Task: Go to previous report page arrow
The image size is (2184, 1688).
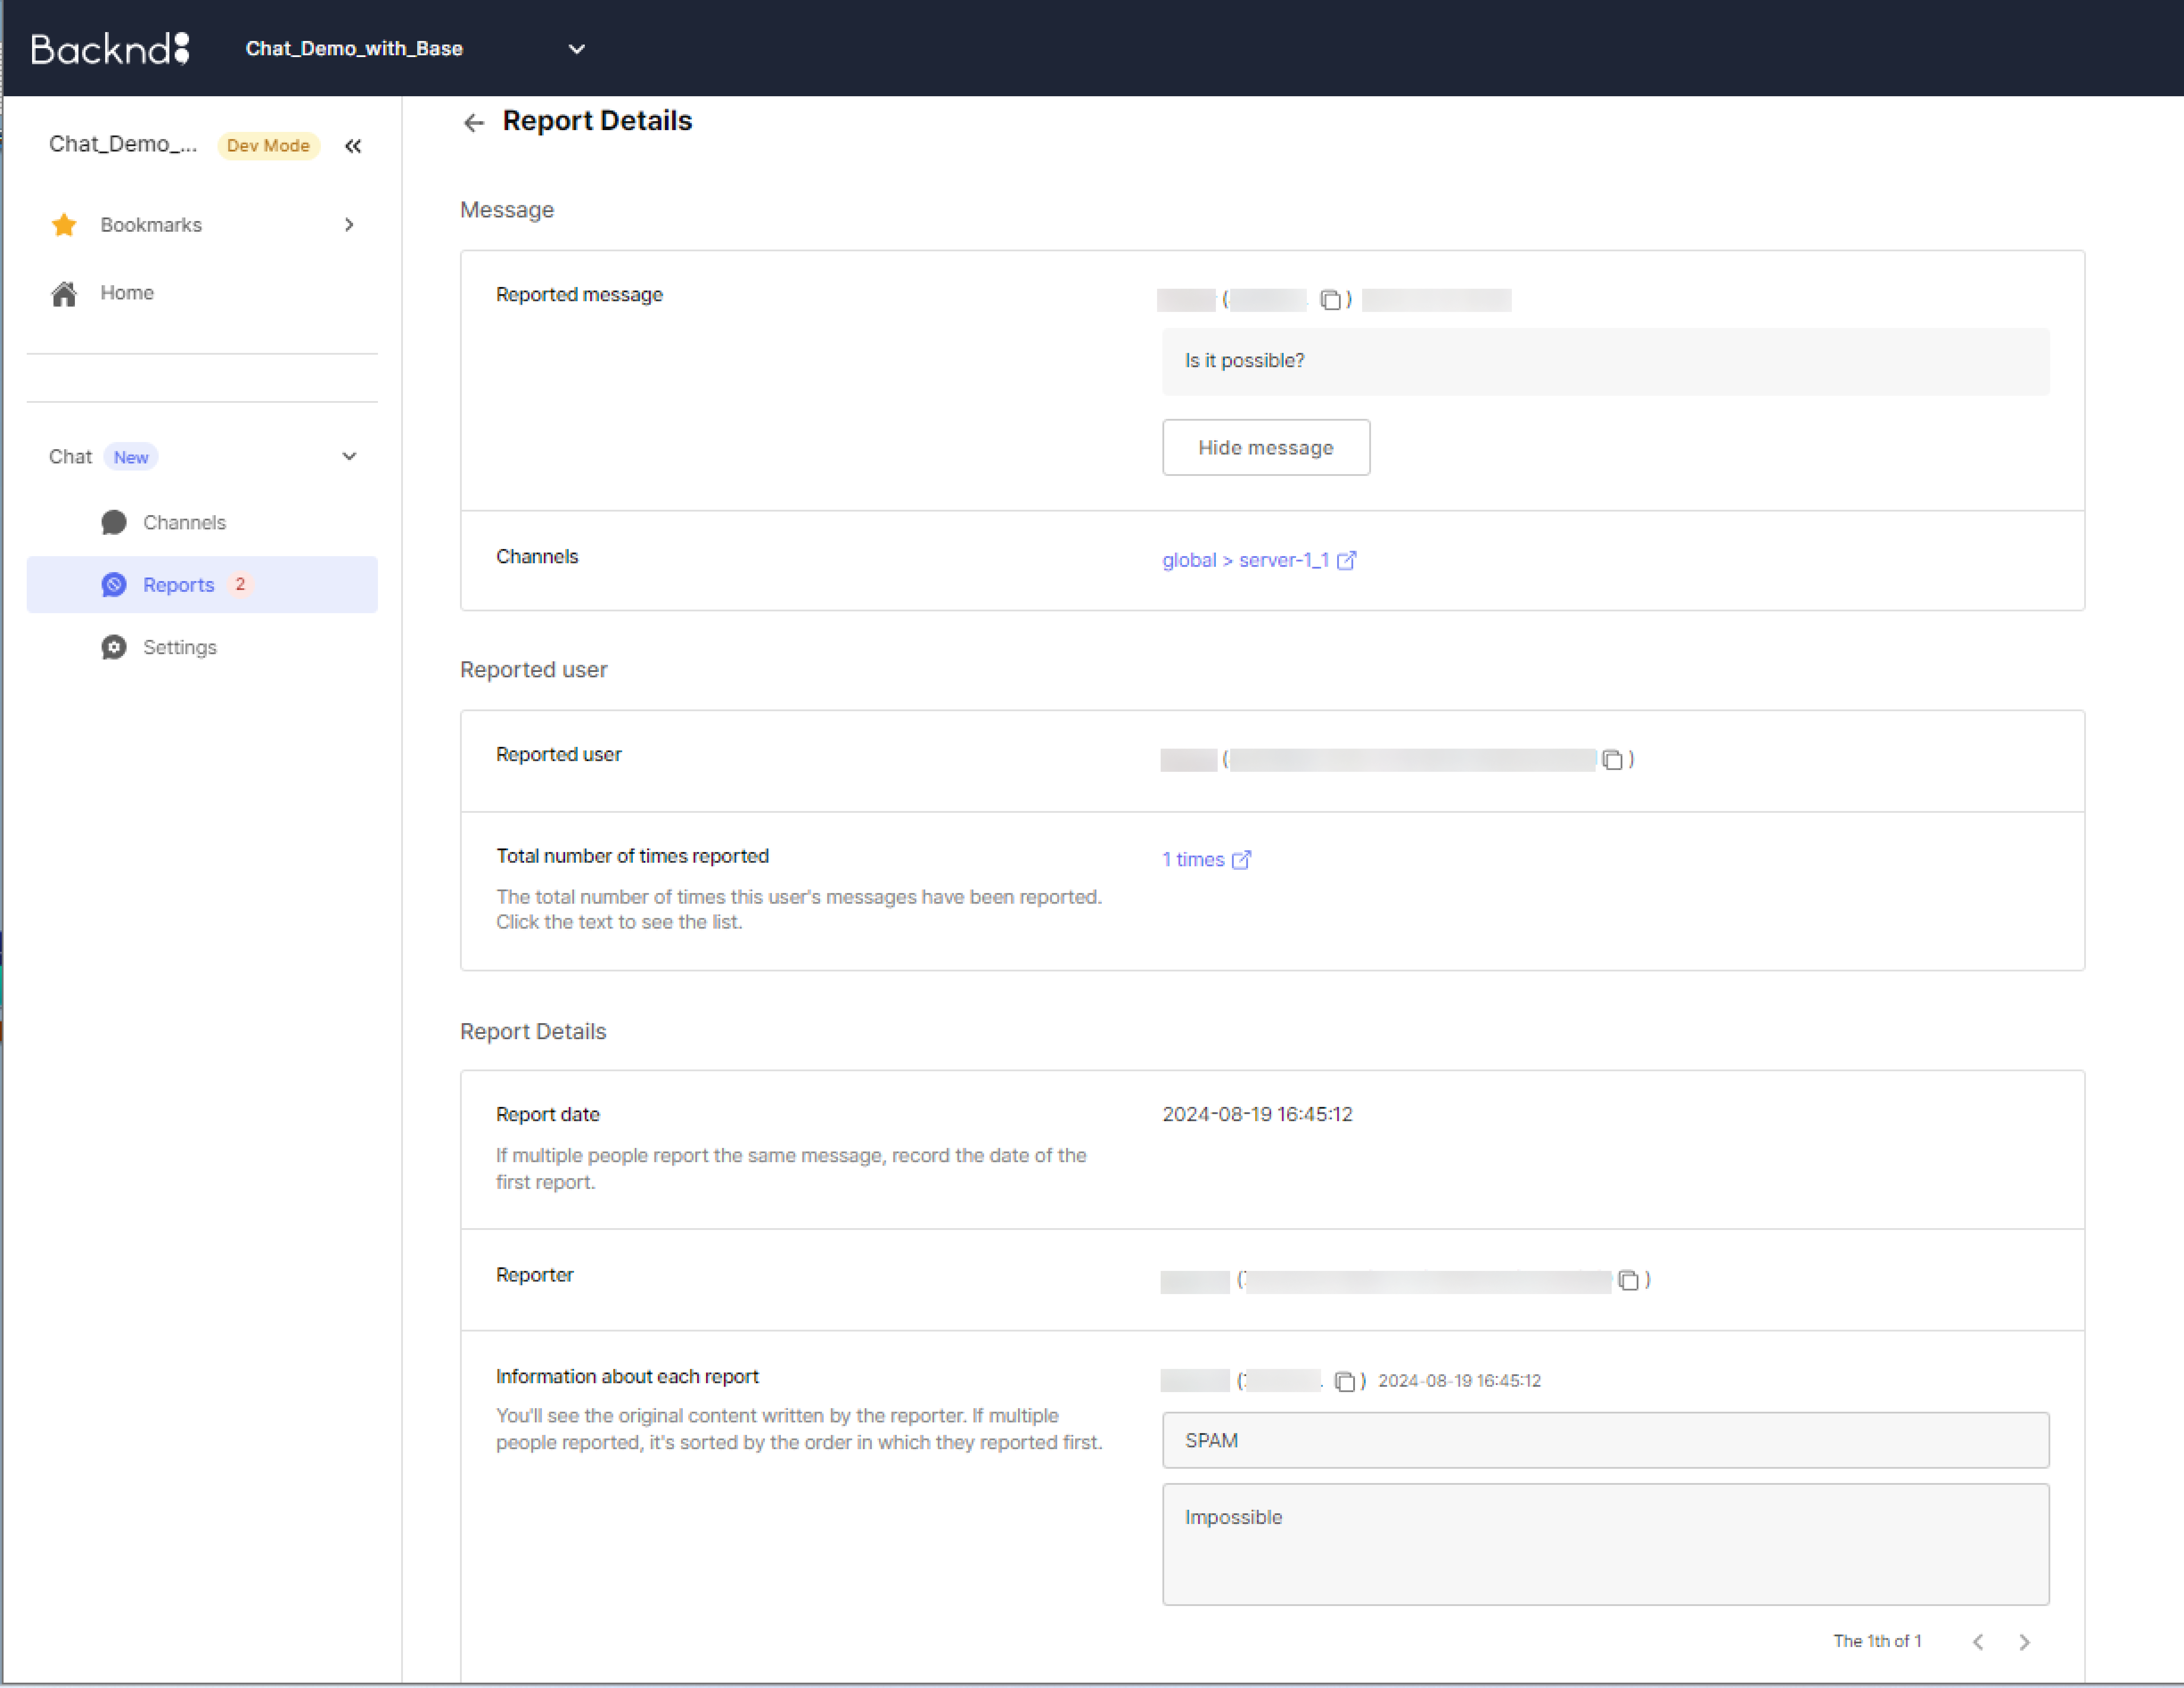Action: [1978, 1642]
